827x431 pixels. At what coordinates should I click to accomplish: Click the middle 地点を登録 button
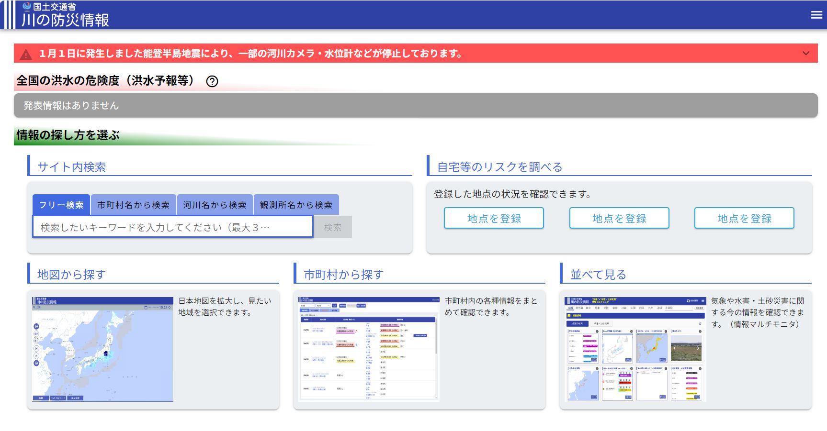(619, 218)
